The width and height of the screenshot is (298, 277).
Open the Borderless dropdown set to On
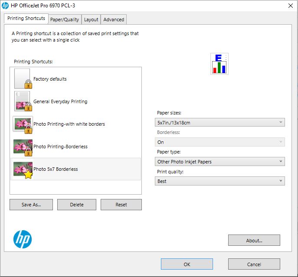219,142
